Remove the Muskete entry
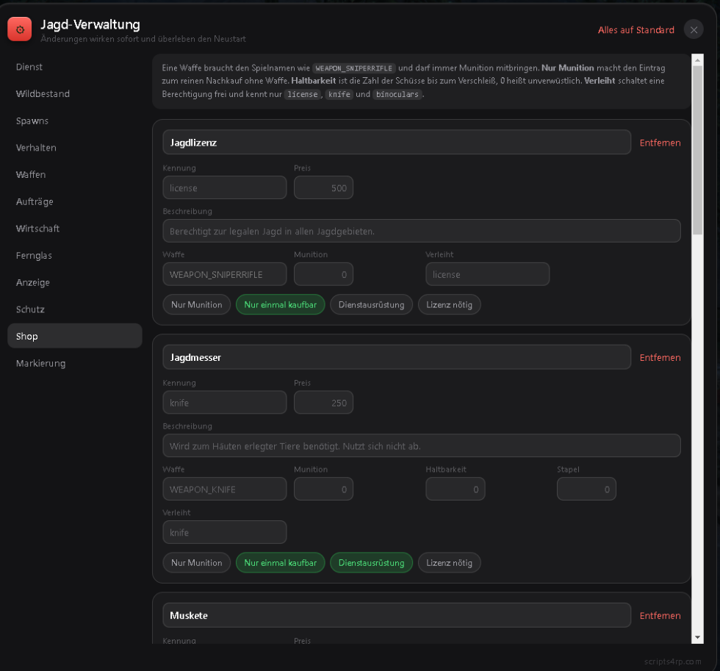 pos(660,615)
